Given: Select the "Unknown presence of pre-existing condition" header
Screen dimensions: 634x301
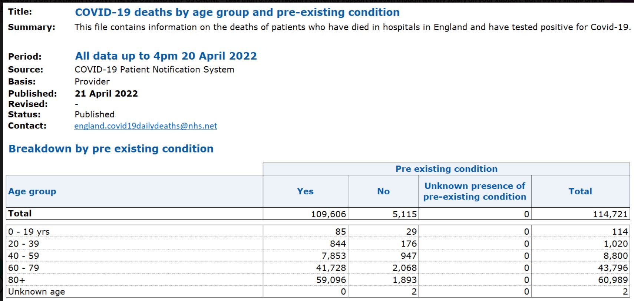Looking at the screenshot, I should [x=475, y=191].
